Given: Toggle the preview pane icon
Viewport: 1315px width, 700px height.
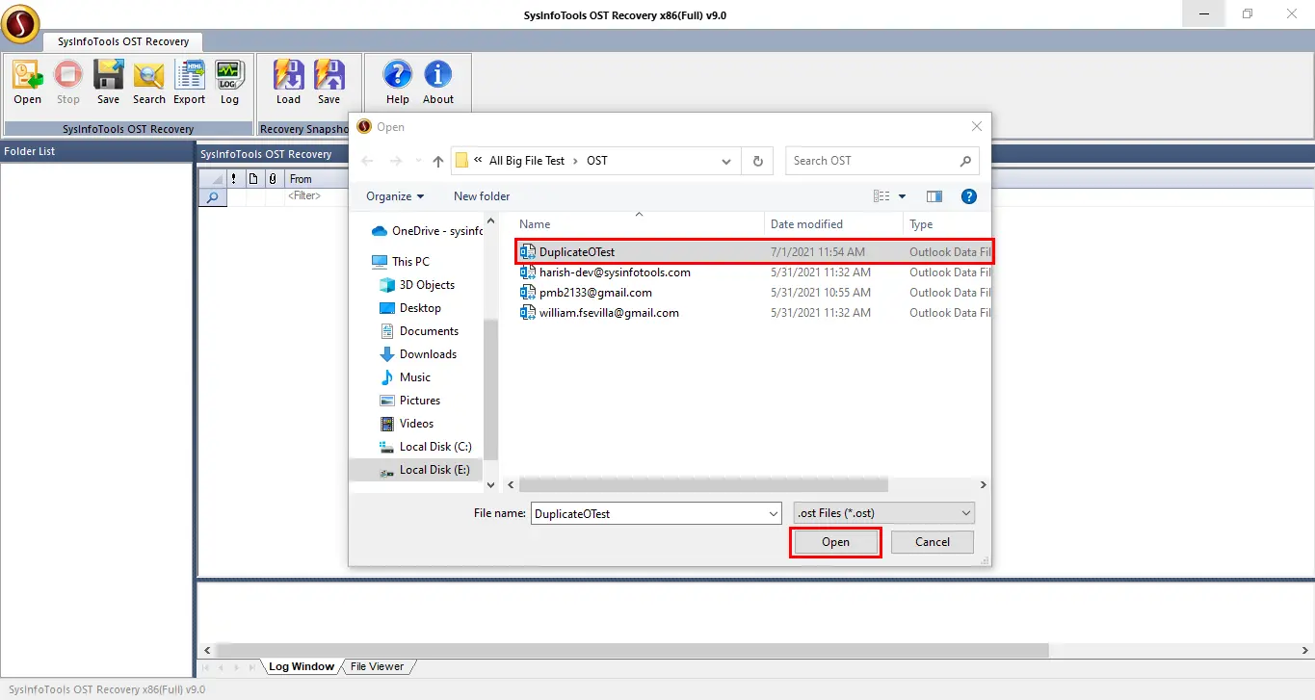Looking at the screenshot, I should coord(934,196).
